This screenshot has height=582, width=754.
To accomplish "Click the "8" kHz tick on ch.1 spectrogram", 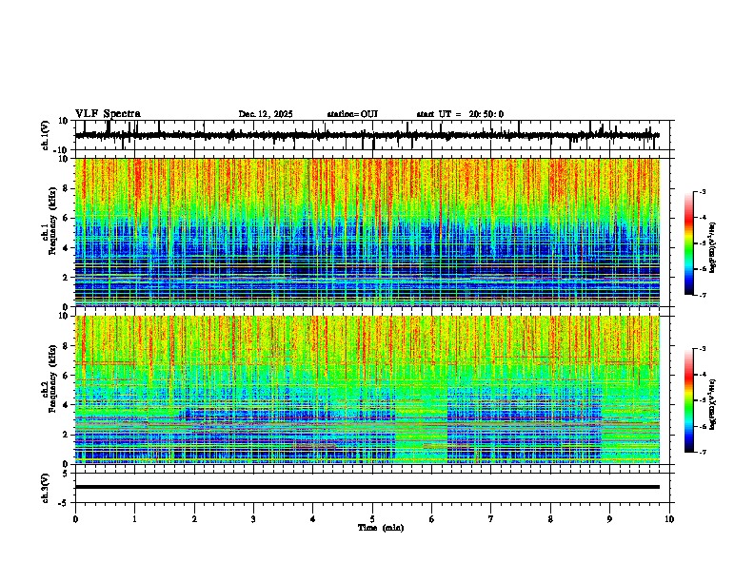I will point(66,188).
